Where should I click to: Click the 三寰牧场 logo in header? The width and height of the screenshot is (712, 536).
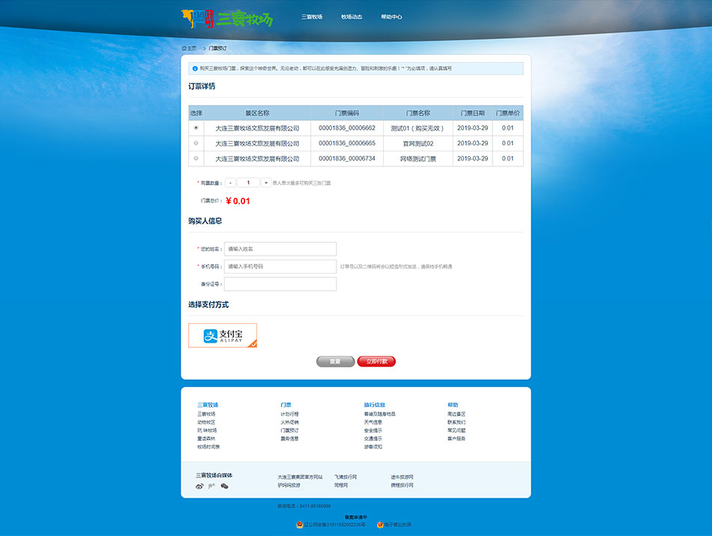click(227, 18)
